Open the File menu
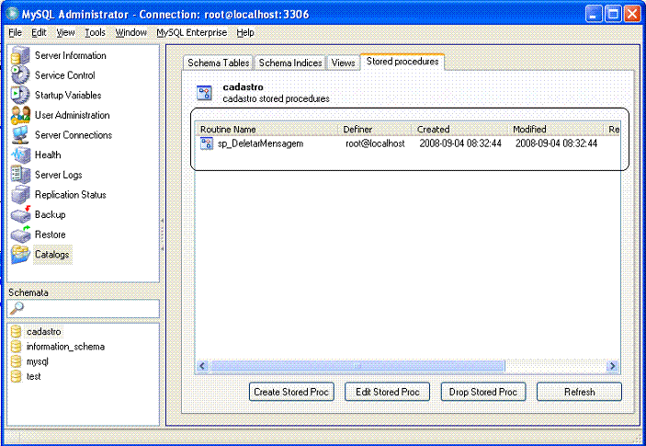This screenshot has height=446, width=646. point(16,32)
